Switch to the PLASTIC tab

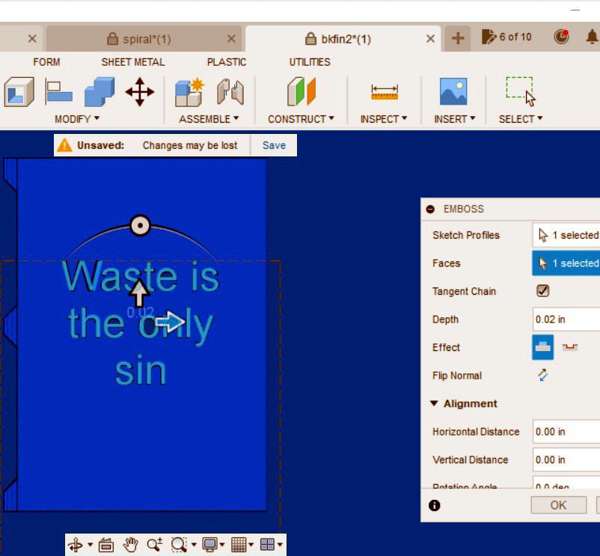[x=227, y=62]
